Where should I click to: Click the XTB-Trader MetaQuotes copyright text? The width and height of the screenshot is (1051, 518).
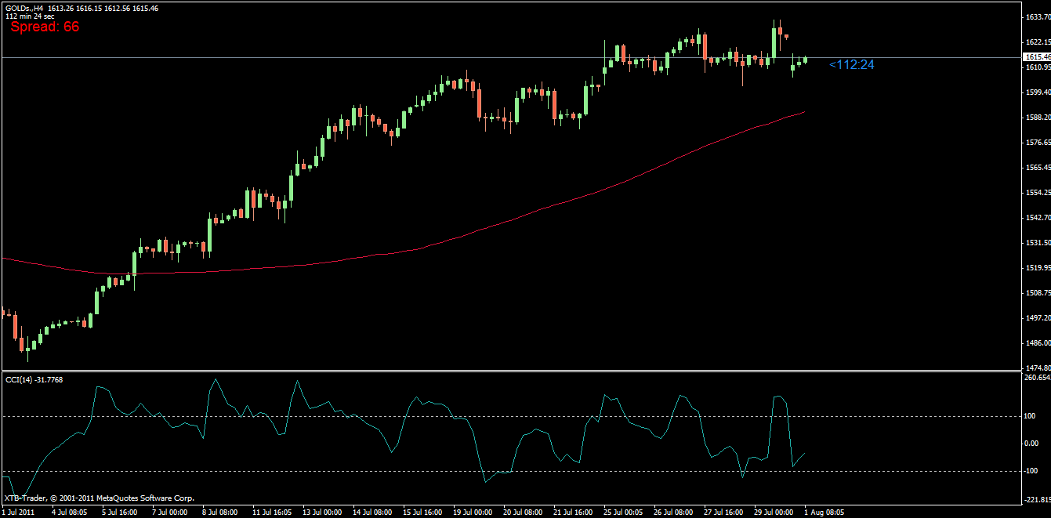(x=99, y=498)
